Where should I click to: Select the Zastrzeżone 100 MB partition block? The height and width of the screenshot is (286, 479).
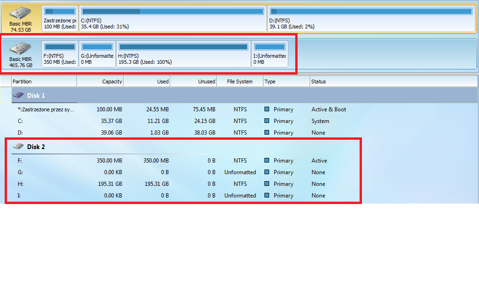[x=60, y=19]
